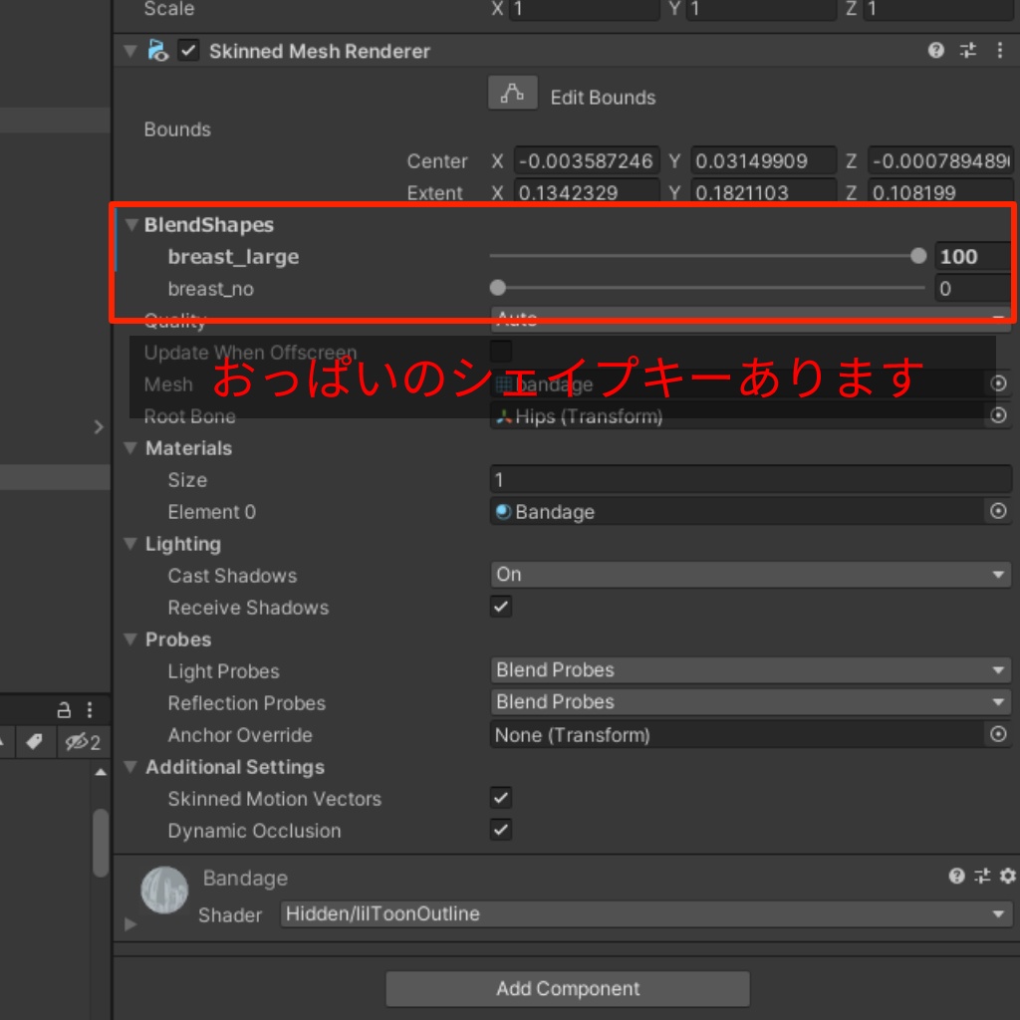The height and width of the screenshot is (1020, 1020).
Task: Collapse the Lighting section
Action: [130, 543]
